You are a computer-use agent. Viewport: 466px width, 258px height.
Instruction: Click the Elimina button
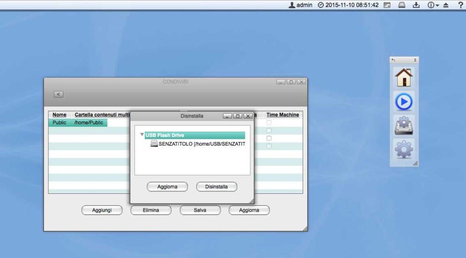tap(151, 210)
